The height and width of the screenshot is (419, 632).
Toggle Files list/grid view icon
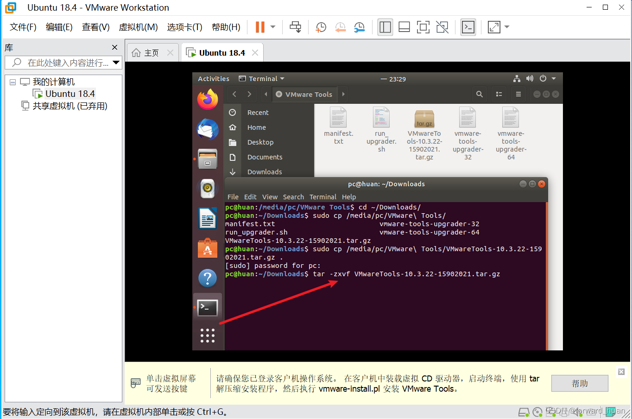coord(499,94)
